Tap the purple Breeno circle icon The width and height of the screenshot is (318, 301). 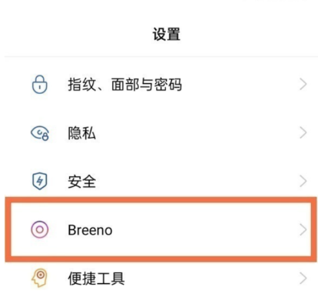(x=39, y=229)
